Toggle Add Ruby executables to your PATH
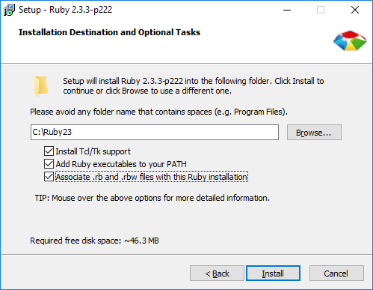The height and width of the screenshot is (290, 373). click(49, 164)
